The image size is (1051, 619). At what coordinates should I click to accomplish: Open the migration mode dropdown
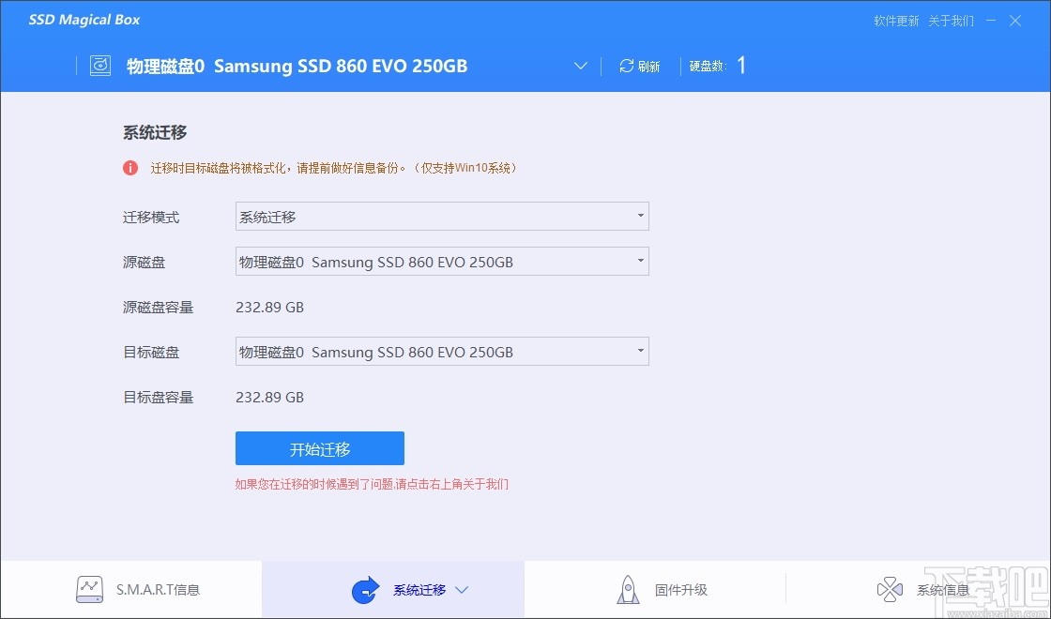point(442,217)
